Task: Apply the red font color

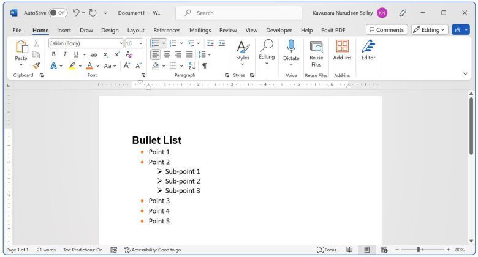Action: pyautogui.click(x=89, y=65)
